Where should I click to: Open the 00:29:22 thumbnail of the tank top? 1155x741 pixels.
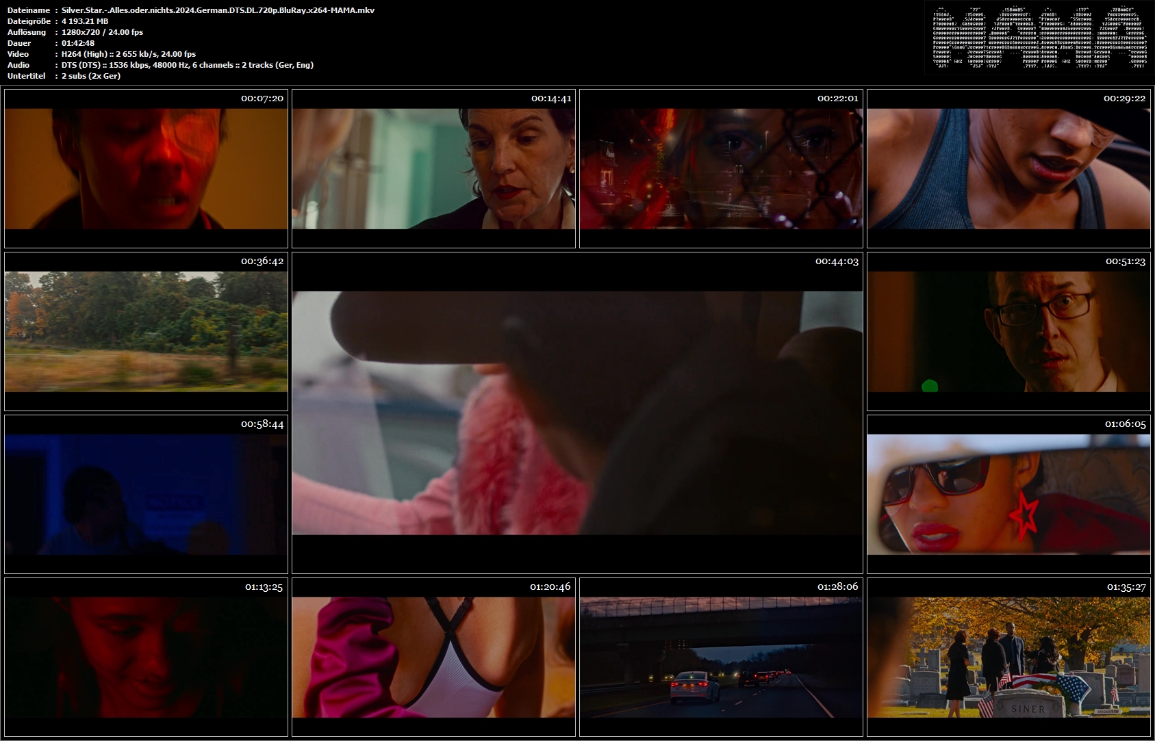[x=1008, y=168]
